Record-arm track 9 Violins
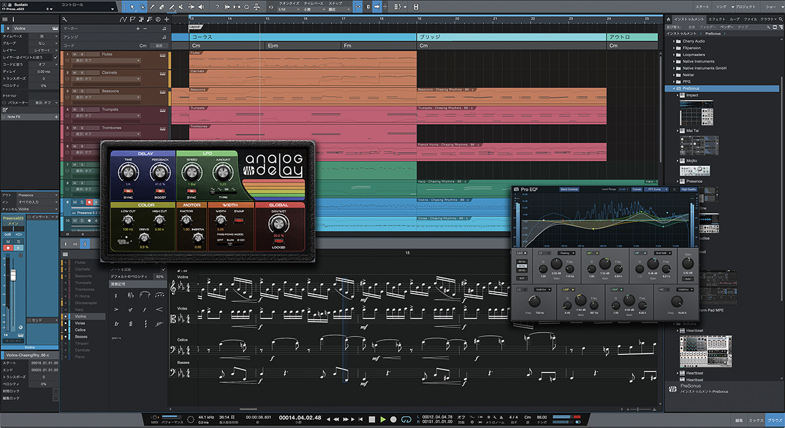 (89, 203)
